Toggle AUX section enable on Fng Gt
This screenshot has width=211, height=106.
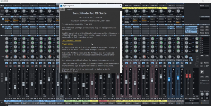coord(12,17)
